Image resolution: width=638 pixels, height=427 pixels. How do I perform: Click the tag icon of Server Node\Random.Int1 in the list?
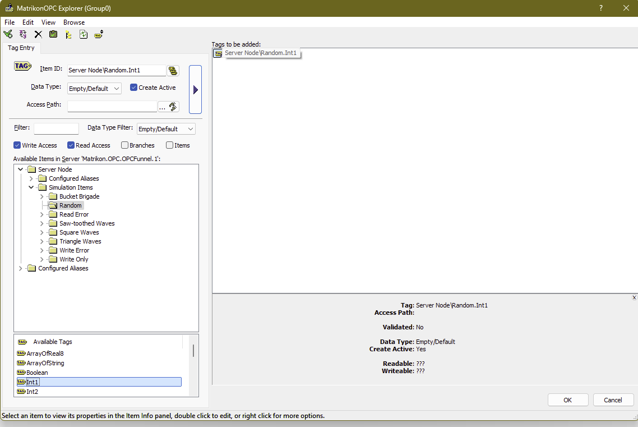tap(219, 53)
